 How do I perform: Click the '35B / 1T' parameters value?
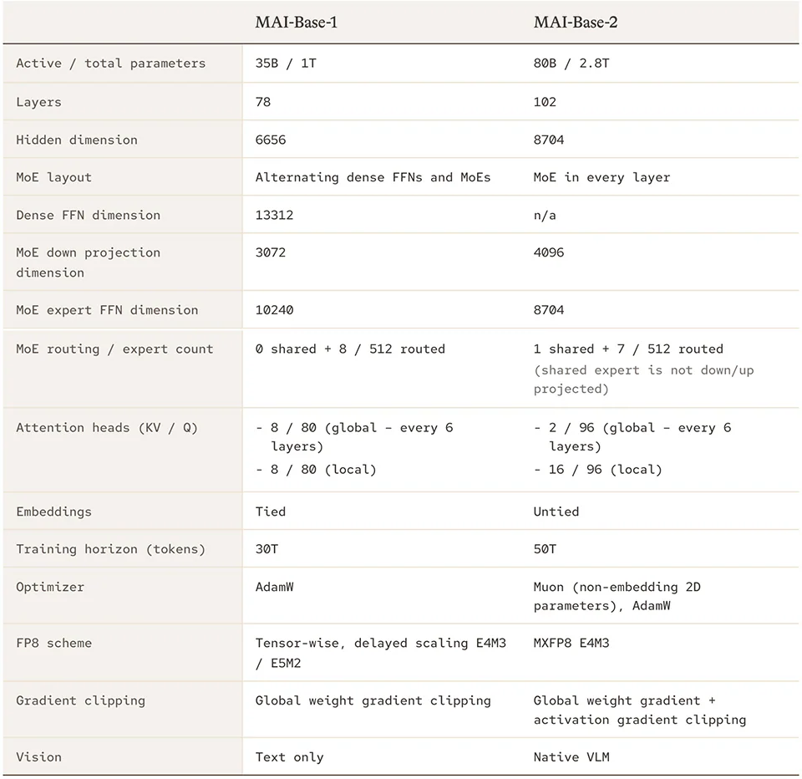pos(286,64)
